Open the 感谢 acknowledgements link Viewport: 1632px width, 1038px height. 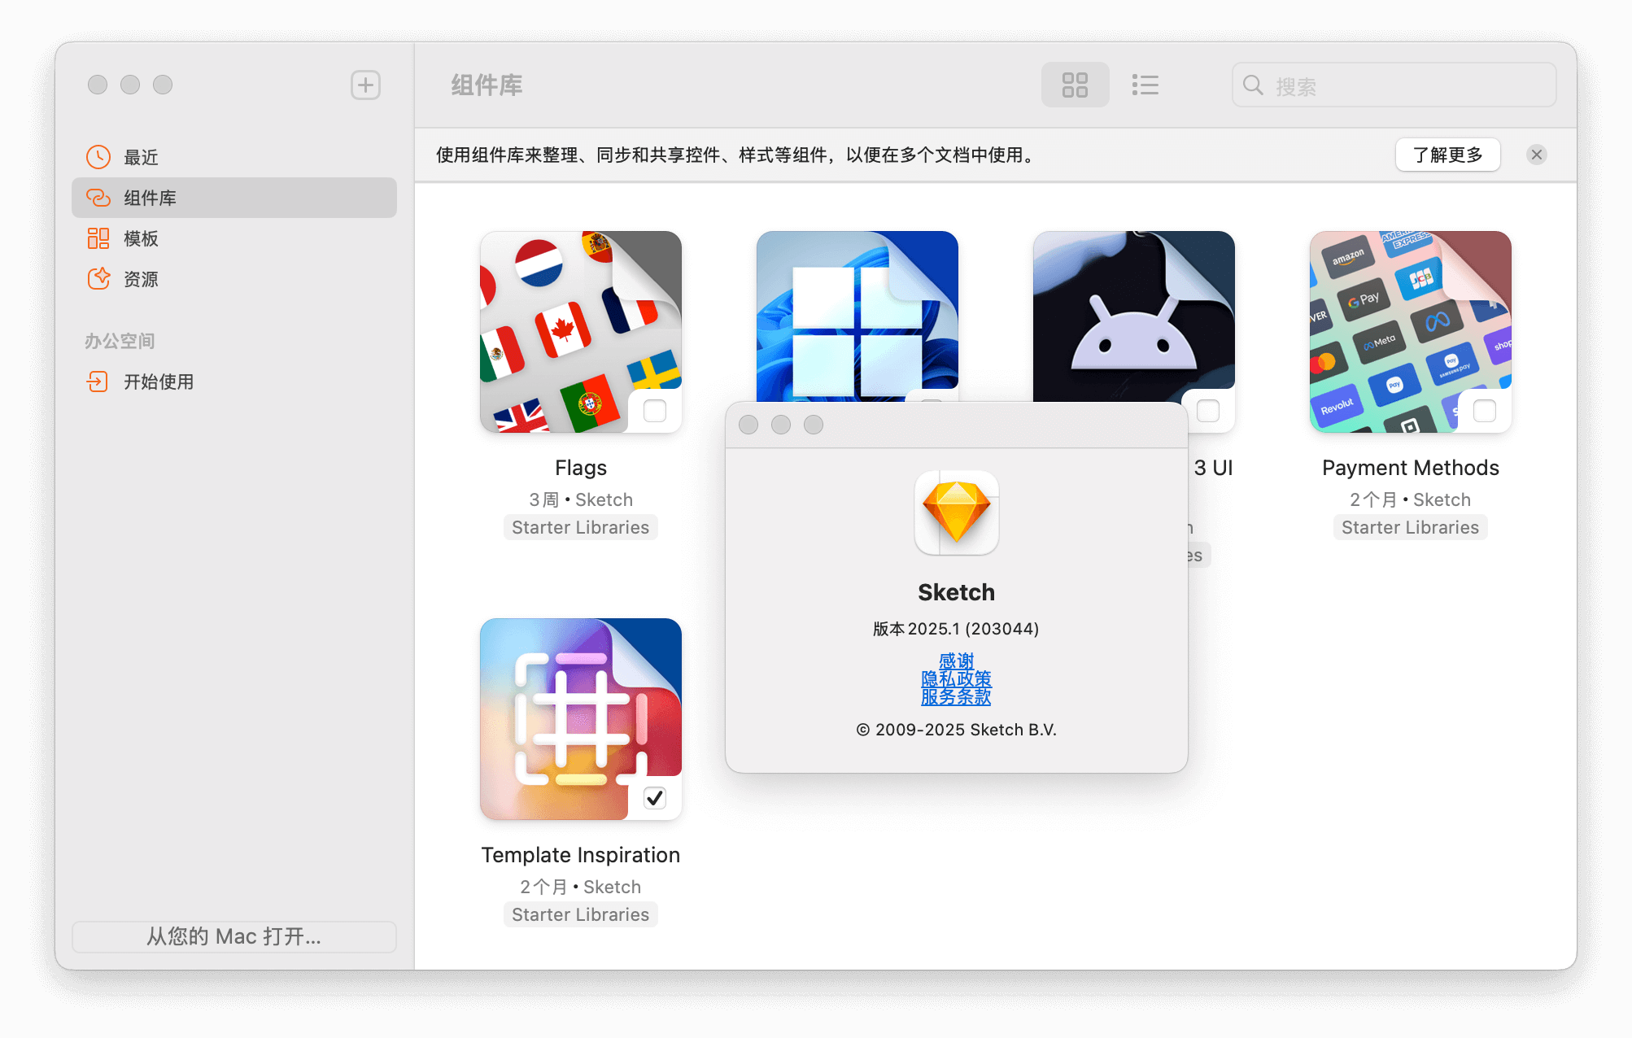956,660
